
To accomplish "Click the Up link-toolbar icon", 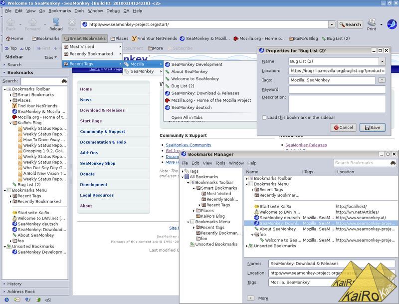I will (x=22, y=48).
